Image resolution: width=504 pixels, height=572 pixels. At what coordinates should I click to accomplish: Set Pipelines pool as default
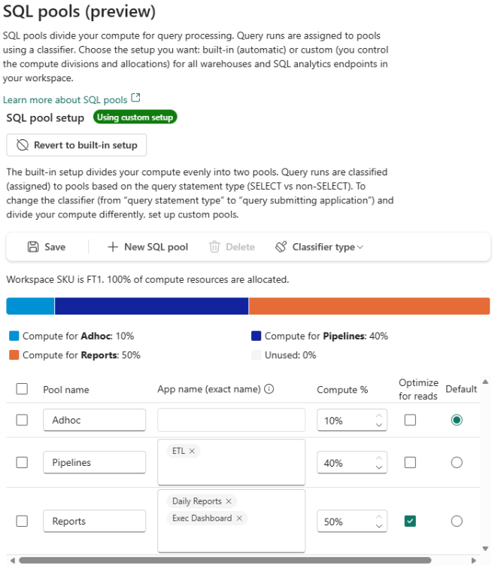pos(457,463)
